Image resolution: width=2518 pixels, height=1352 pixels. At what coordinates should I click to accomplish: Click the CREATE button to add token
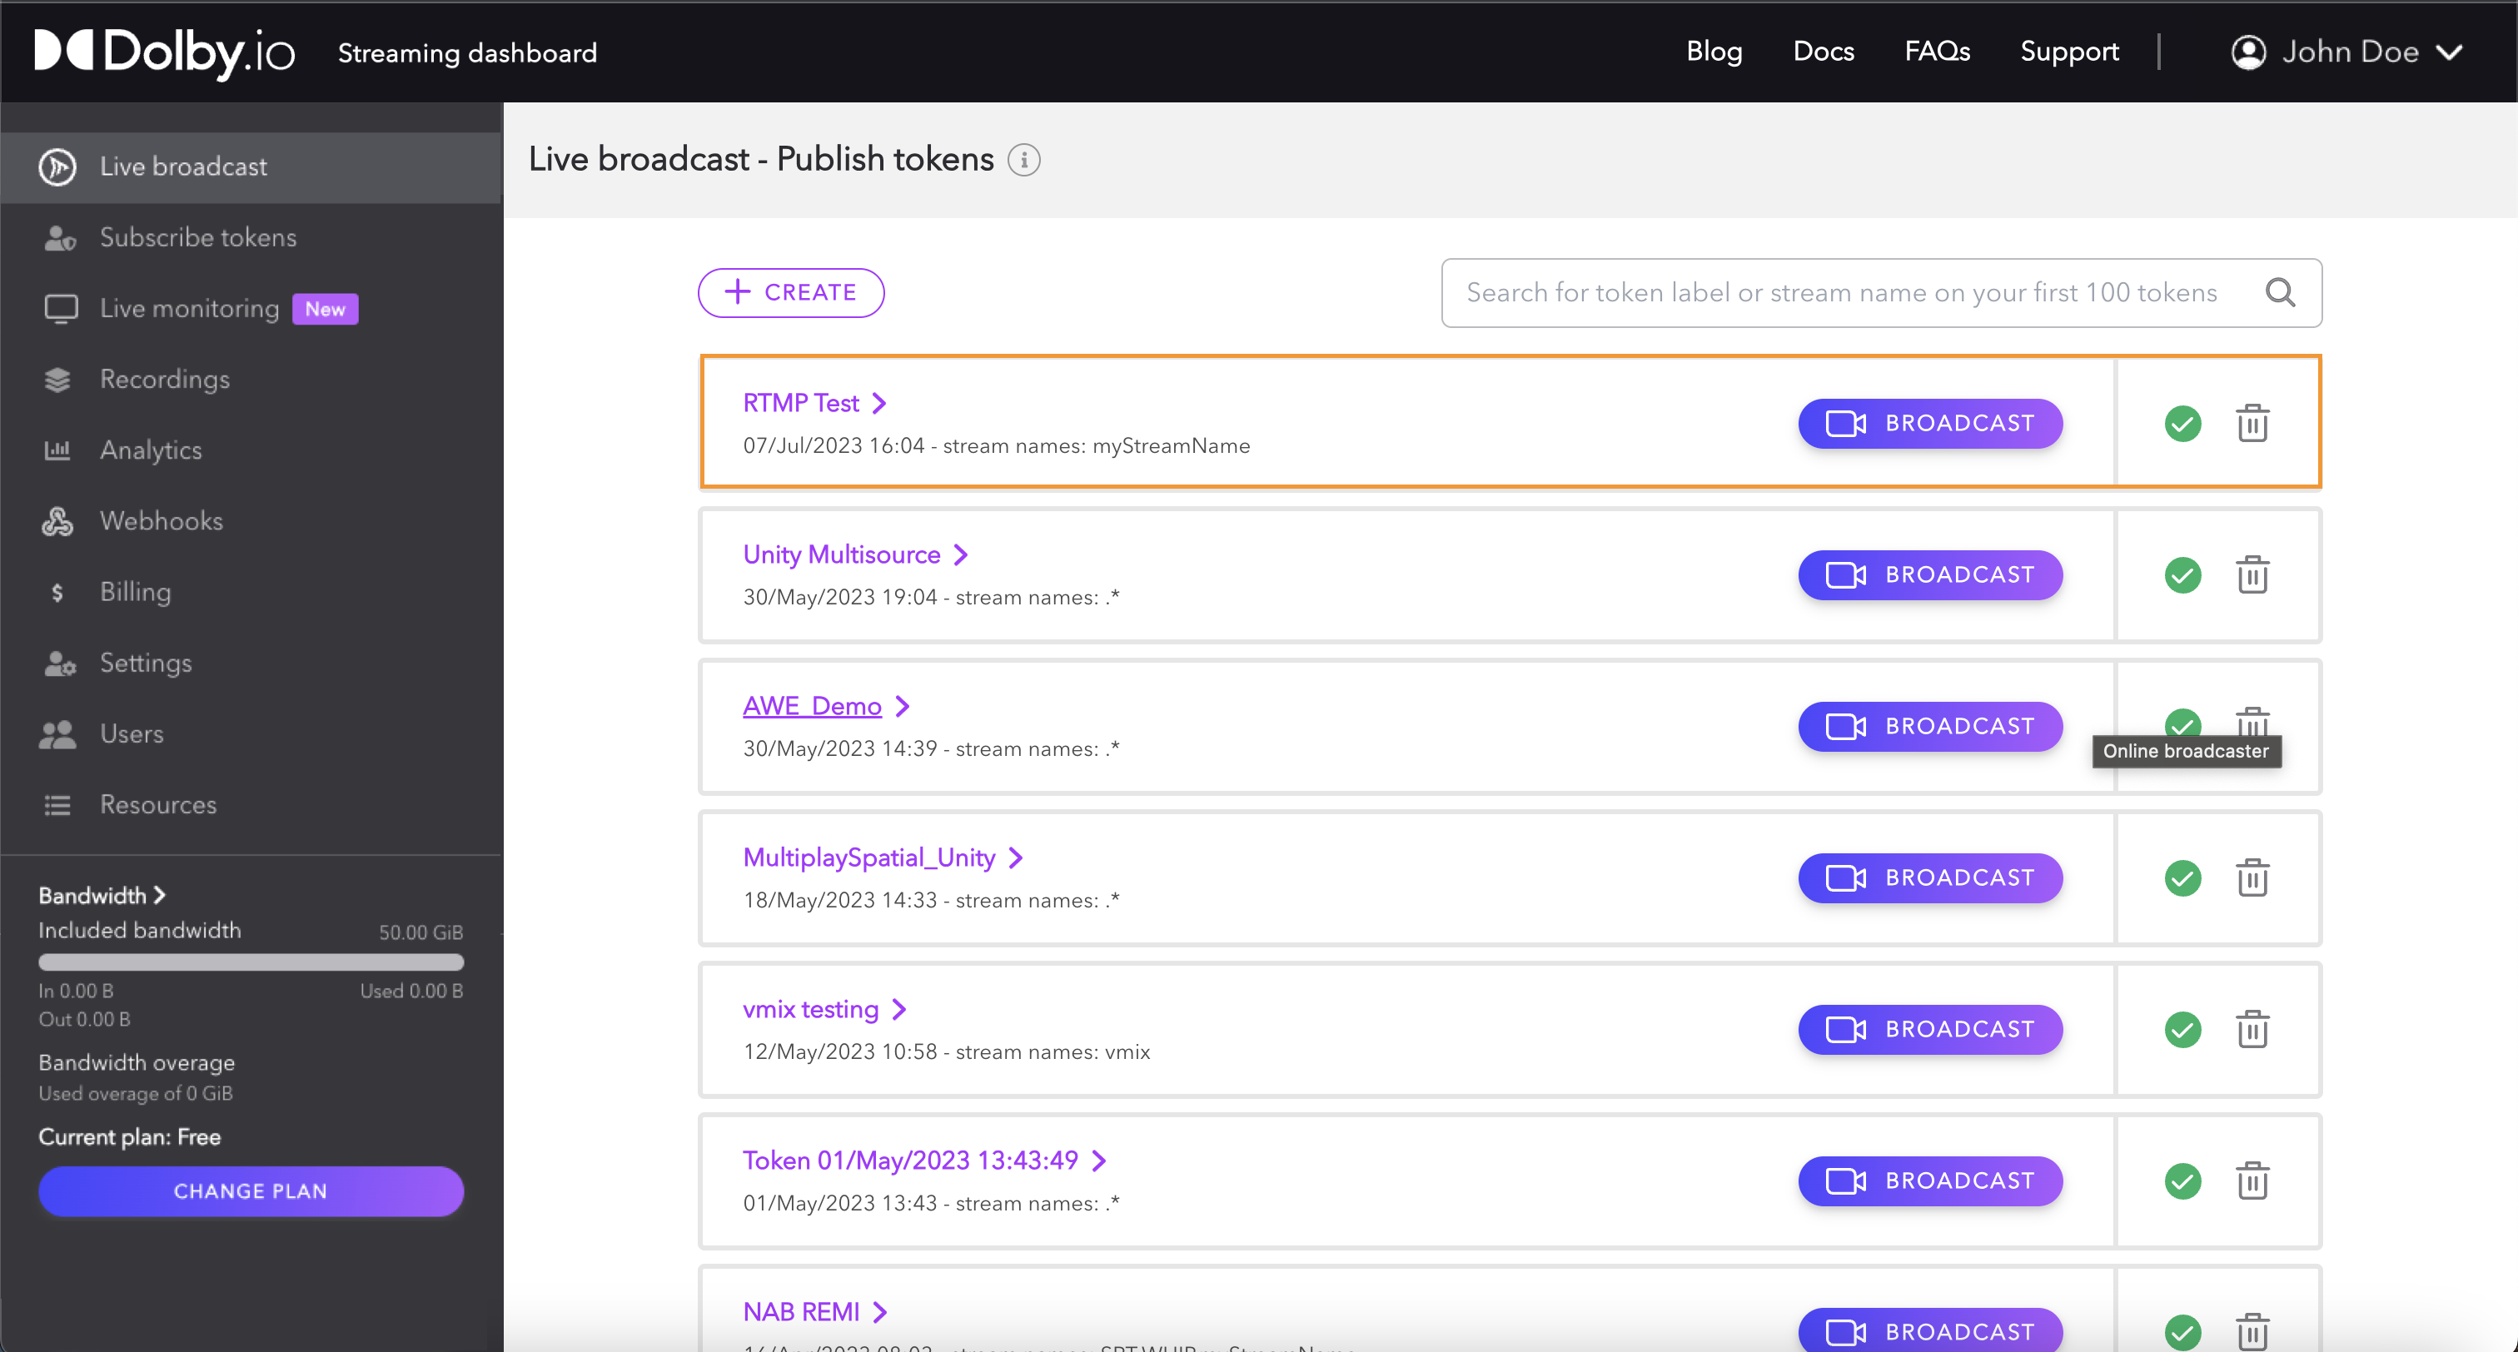pos(791,291)
